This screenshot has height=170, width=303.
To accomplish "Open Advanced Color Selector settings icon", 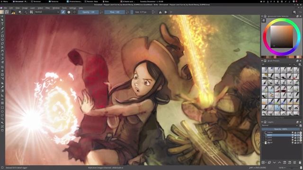I will (x=264, y=20).
